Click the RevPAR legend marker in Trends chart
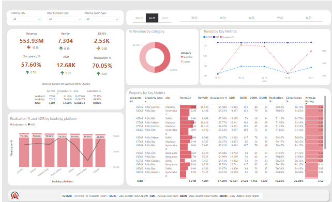Viewport: 332px width, 202px height. 204,37
